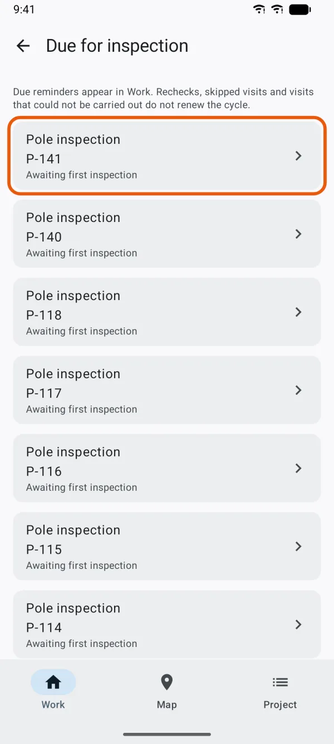Viewport: 334px width, 744px height.
Task: Tap the battery status icon
Action: 300,9
